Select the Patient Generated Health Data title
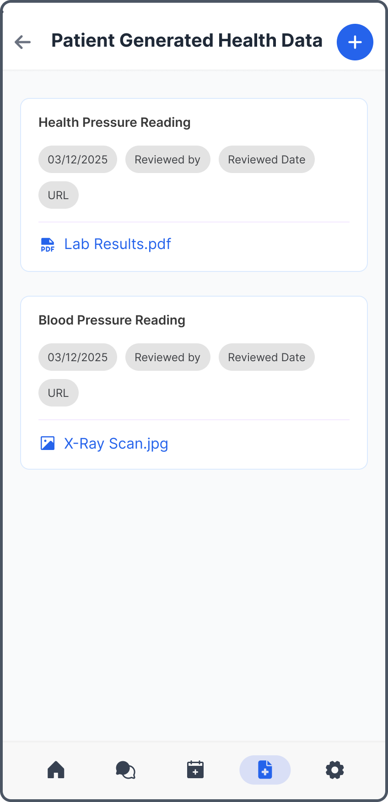The image size is (388, 802). tap(187, 40)
